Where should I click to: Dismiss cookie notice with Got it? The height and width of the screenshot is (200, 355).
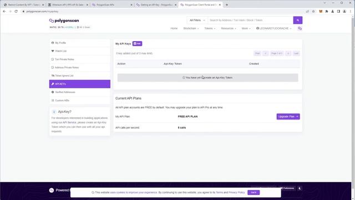pyautogui.click(x=253, y=193)
